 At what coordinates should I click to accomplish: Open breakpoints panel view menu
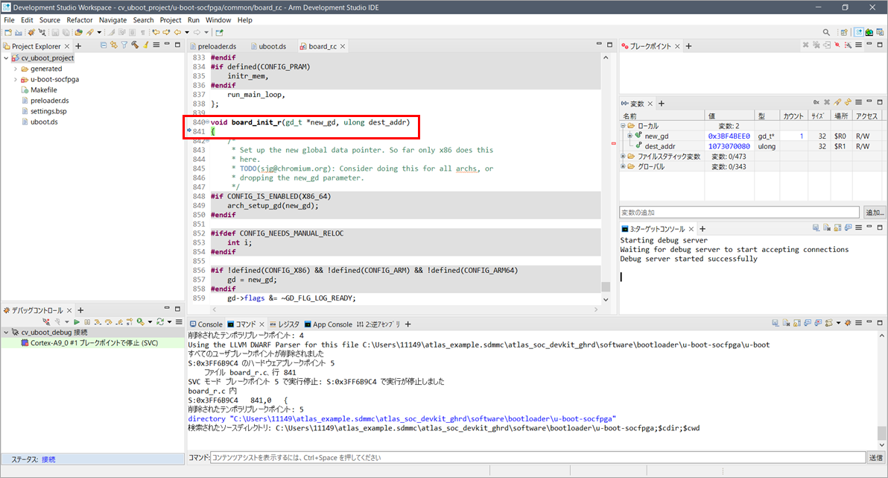pyautogui.click(x=858, y=45)
